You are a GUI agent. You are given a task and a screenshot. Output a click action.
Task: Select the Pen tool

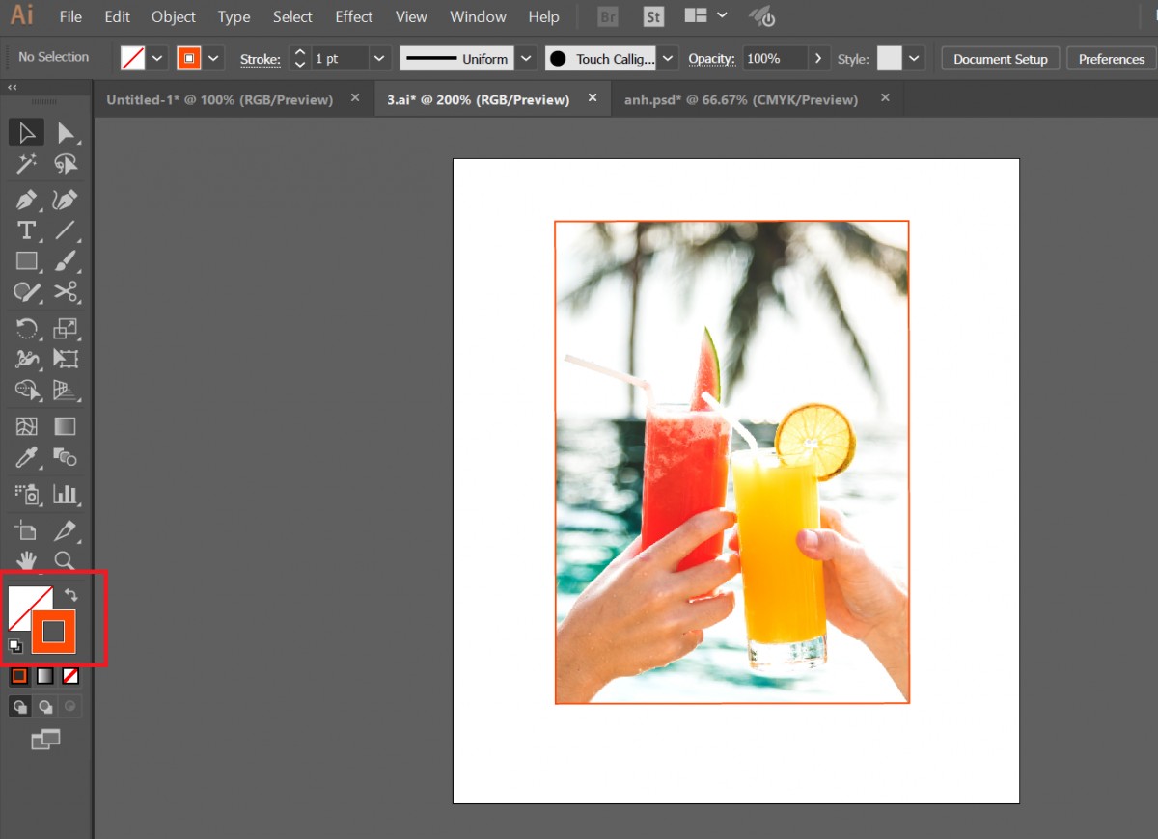pos(26,200)
